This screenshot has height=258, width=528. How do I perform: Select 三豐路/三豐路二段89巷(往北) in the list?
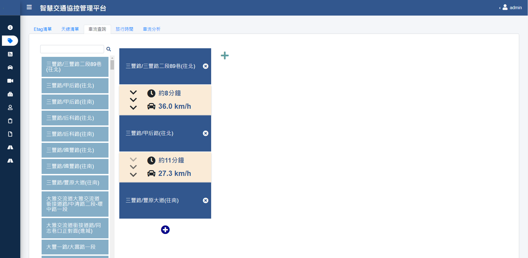point(75,67)
